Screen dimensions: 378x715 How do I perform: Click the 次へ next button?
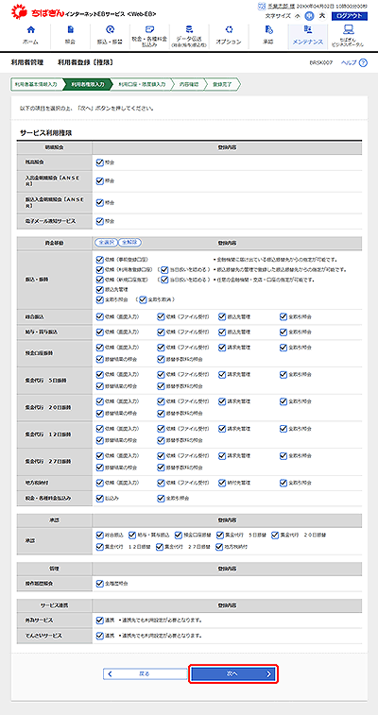point(233,673)
